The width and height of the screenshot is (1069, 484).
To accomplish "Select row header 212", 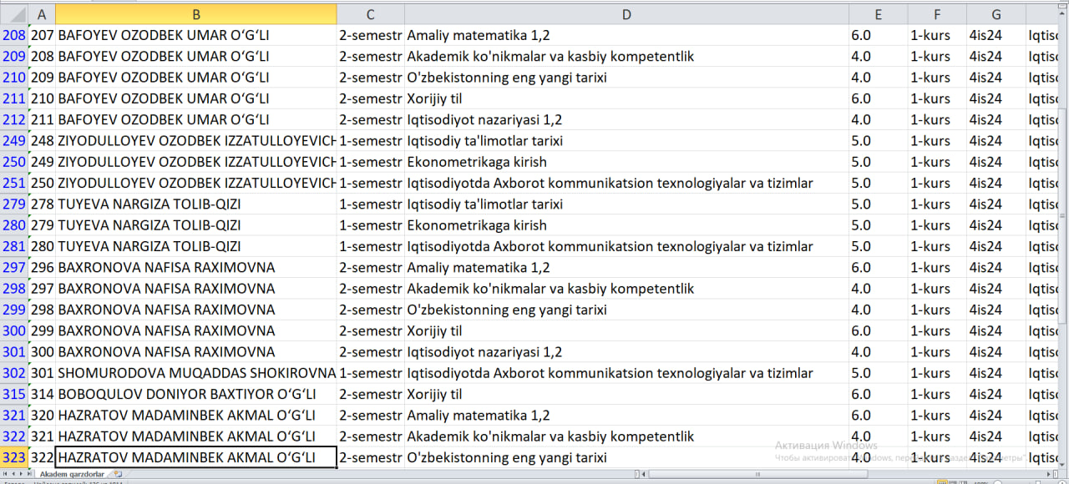I will coord(13,119).
